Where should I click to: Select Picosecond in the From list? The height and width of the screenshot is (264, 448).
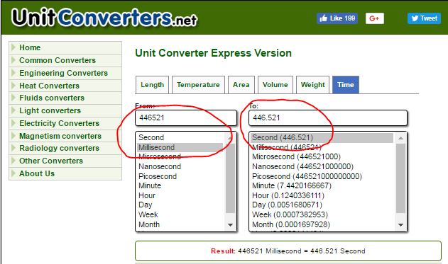tap(180, 176)
